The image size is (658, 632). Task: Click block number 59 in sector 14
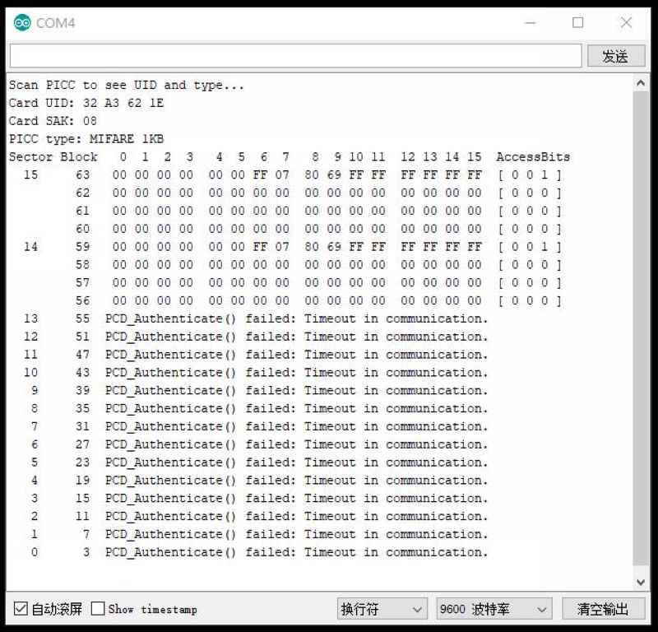coord(83,247)
